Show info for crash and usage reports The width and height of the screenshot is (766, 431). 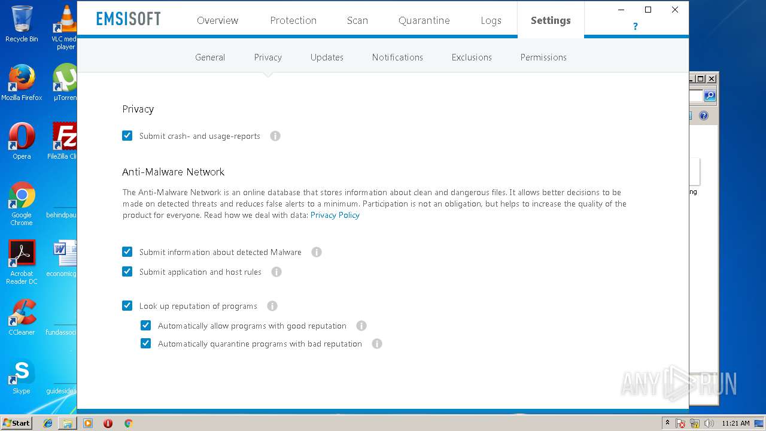click(275, 136)
